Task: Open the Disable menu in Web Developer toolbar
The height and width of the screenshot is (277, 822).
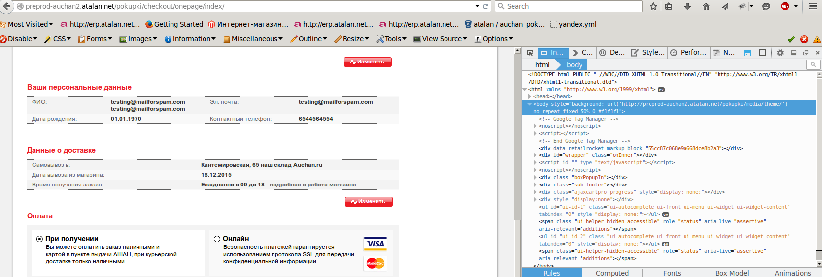Action: (x=19, y=39)
